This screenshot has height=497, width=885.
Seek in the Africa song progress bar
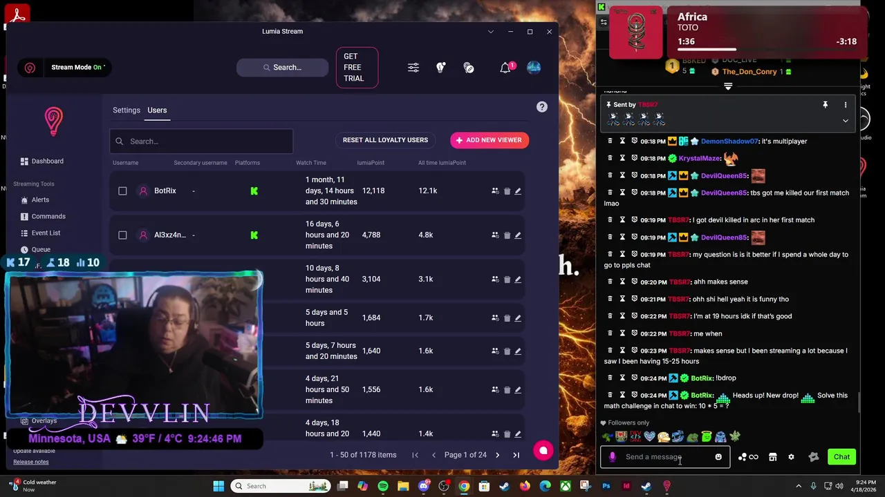click(767, 50)
